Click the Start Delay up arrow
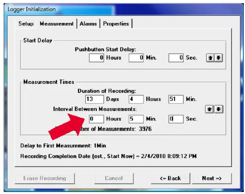Viewport: 245px width, 194px height. tap(210, 58)
